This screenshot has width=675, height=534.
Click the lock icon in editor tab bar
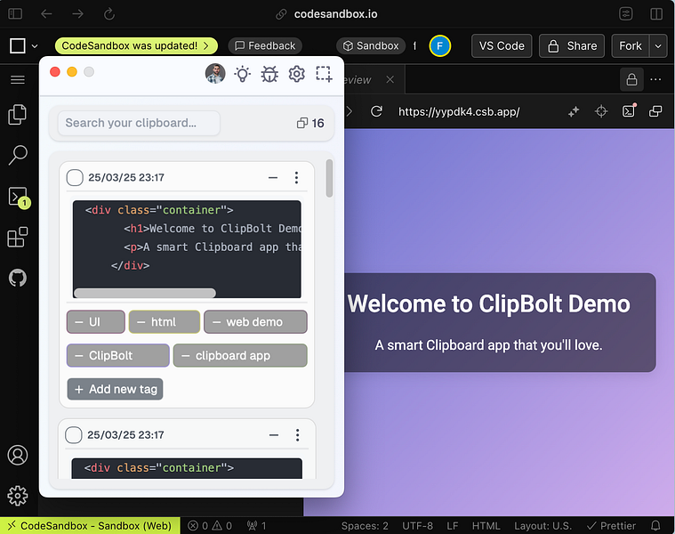click(631, 80)
